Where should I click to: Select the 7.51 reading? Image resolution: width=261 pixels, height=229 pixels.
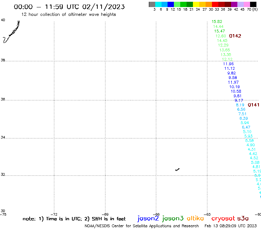242,114
